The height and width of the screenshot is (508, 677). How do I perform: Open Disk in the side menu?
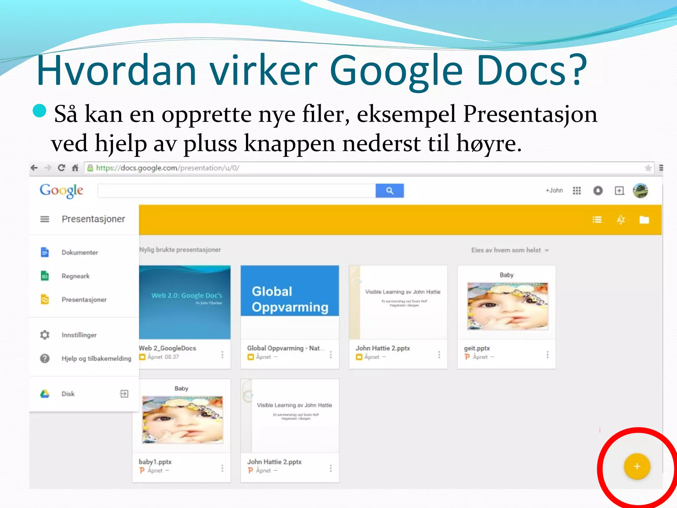[68, 394]
